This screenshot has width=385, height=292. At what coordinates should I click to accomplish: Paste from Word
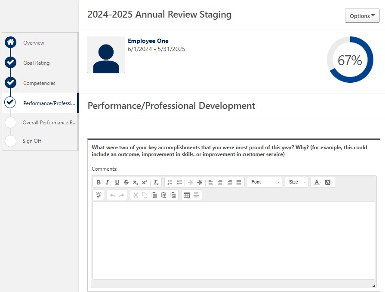[x=173, y=195]
